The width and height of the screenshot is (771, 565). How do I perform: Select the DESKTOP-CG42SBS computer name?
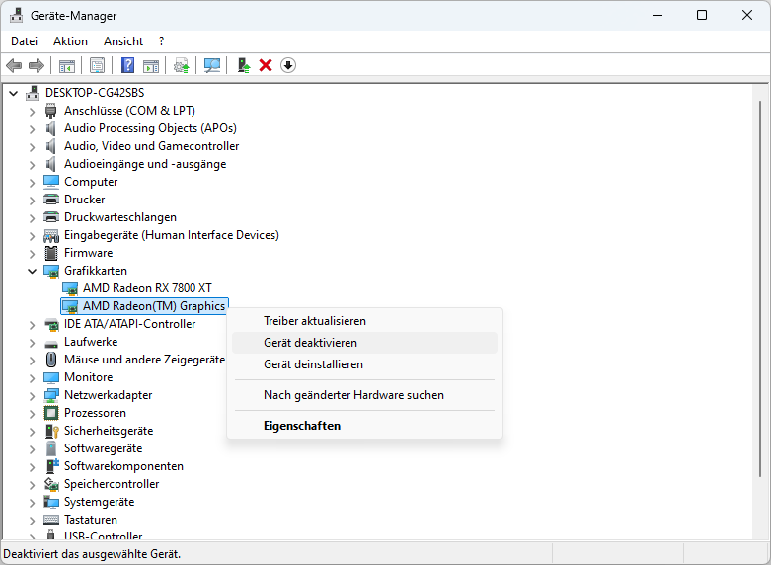[95, 93]
